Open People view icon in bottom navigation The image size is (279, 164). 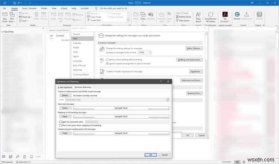18,157
